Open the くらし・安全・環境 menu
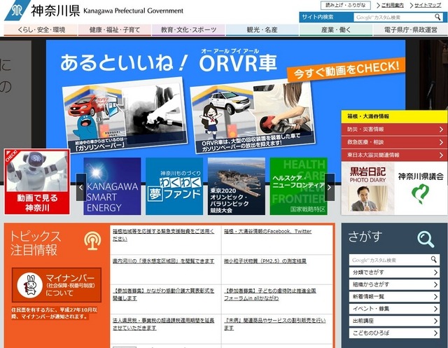Image resolution: width=448 pixels, height=348 pixels. [41, 30]
